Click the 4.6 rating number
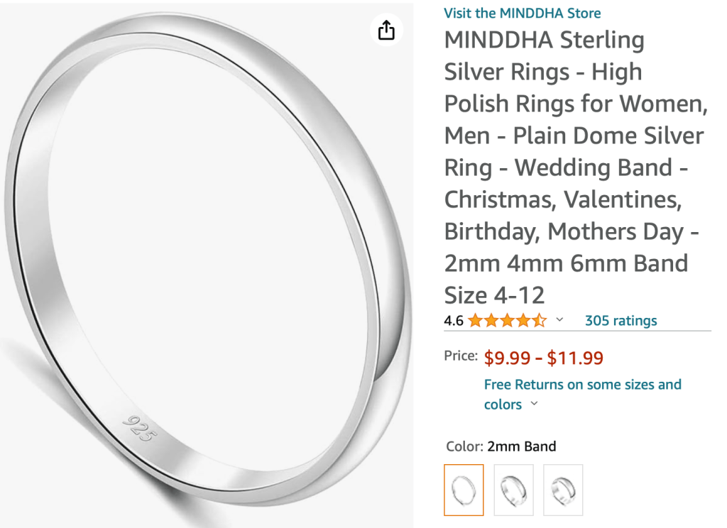Screen dimensions: 727x528 [454, 321]
